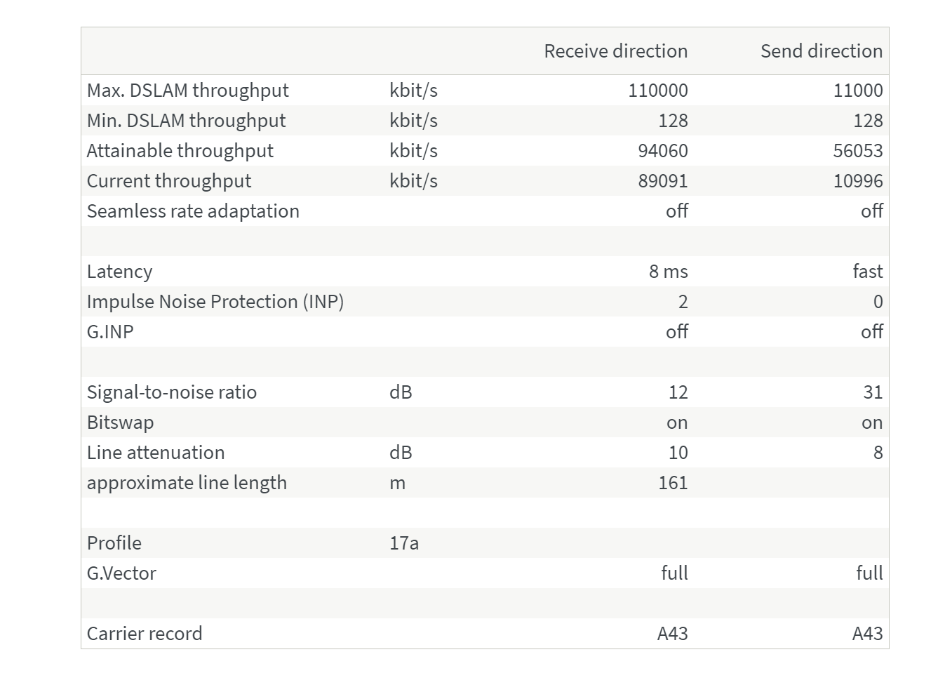
Task: Click attainable receive value 94060
Action: coord(663,151)
